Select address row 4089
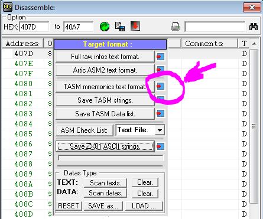The height and width of the screenshot is (219, 263). pyautogui.click(x=24, y=174)
